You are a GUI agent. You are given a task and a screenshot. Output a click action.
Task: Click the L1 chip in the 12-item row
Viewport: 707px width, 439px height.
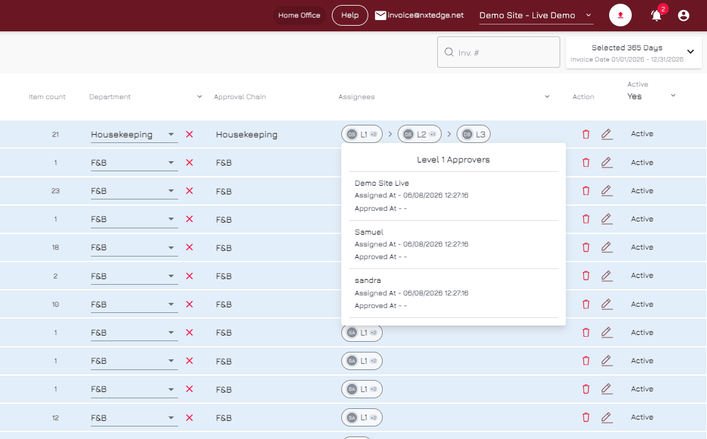361,418
